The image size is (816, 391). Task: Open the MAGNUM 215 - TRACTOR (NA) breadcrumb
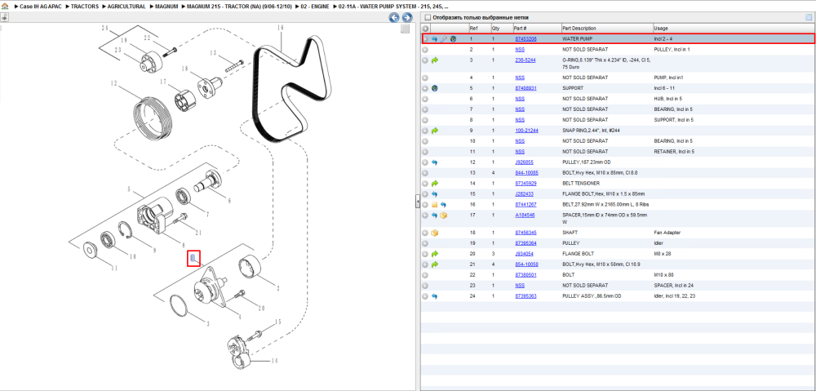[x=240, y=7]
